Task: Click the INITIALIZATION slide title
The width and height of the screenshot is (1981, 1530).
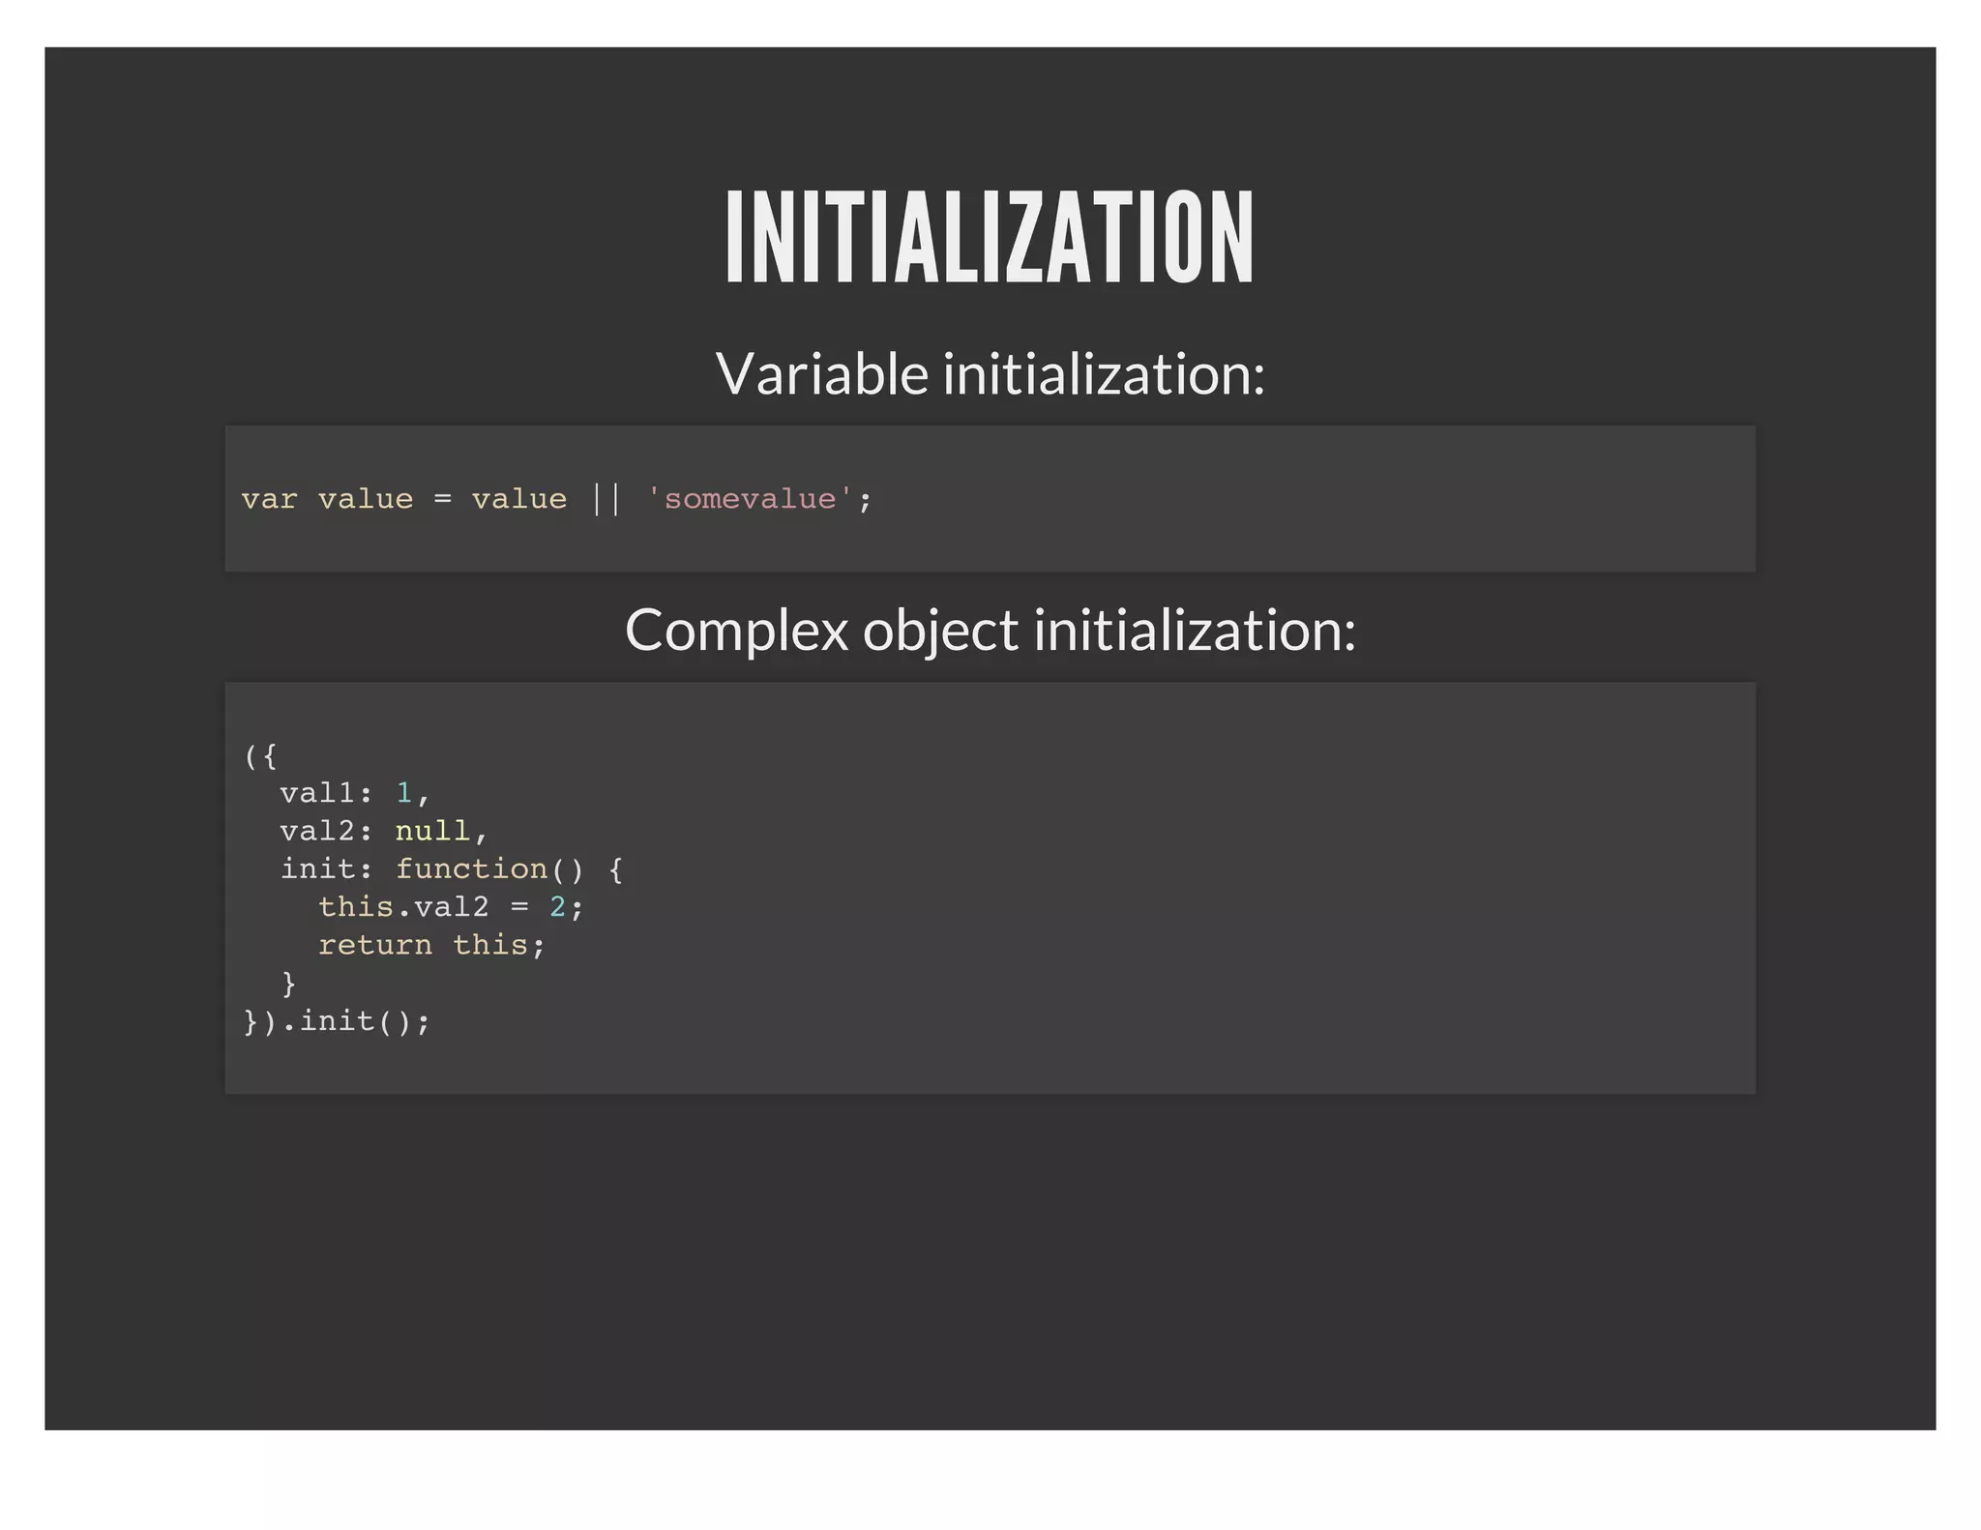Action: tap(990, 238)
